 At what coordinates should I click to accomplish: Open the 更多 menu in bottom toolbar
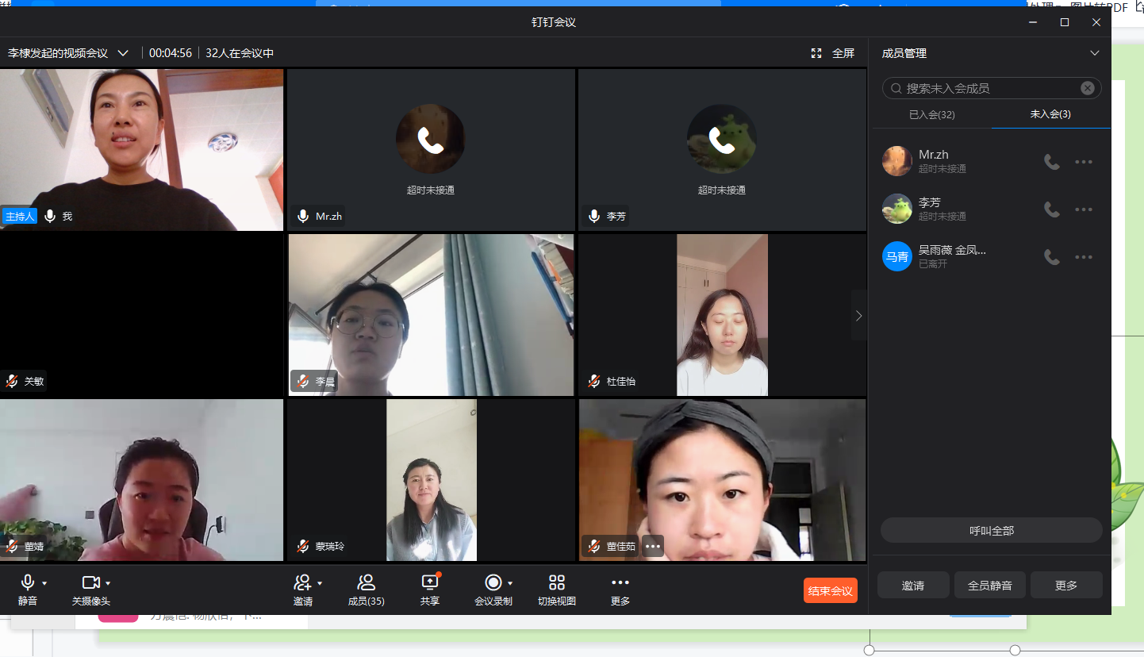pos(620,582)
